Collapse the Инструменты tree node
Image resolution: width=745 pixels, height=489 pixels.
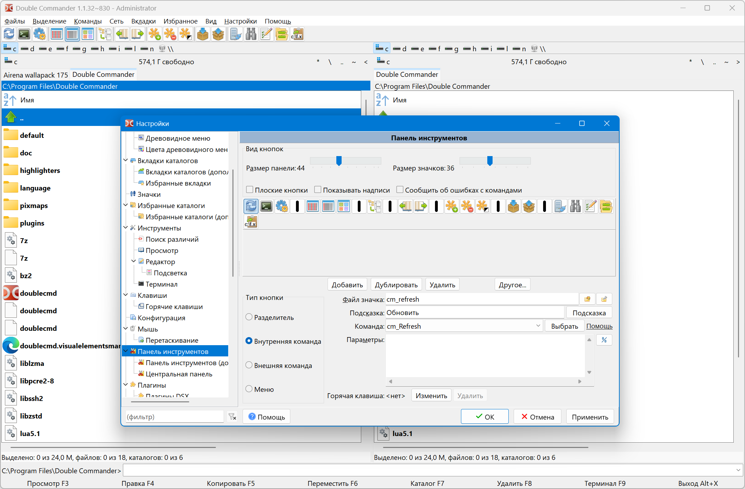coord(126,228)
